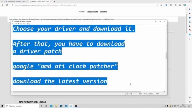Click Notepad taskbar icon
This screenshot has width=192, height=108.
71,106
